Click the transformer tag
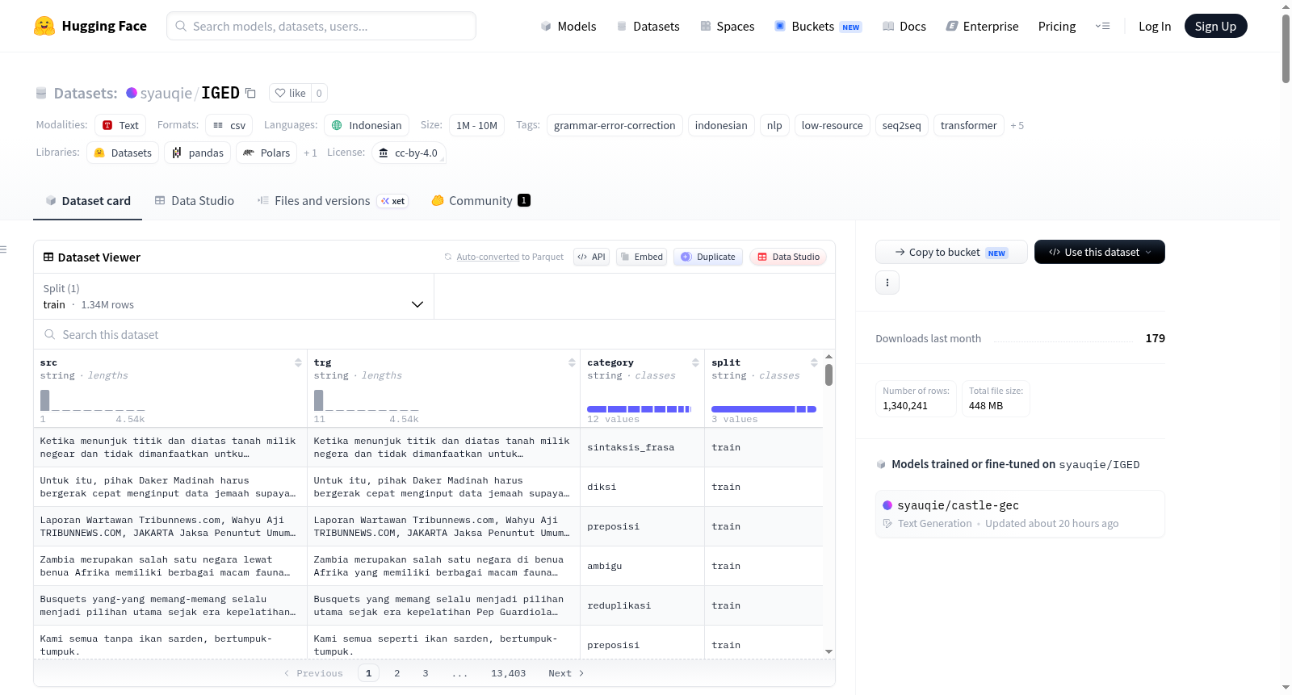 point(968,125)
